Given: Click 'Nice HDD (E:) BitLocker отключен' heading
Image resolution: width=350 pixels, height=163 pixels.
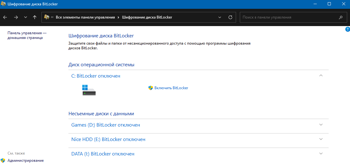Looking at the screenshot, I should (108, 139).
